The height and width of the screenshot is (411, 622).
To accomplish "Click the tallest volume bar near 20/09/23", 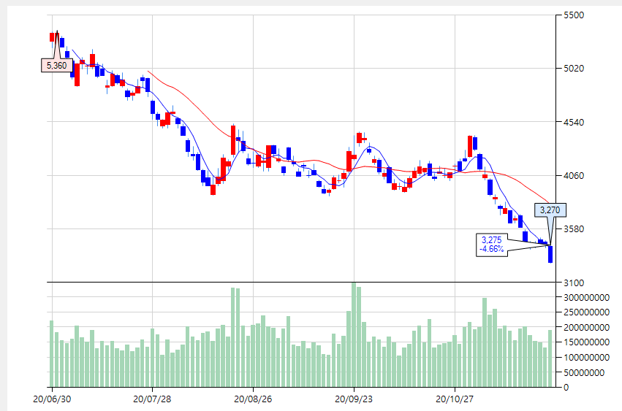I will [354, 335].
